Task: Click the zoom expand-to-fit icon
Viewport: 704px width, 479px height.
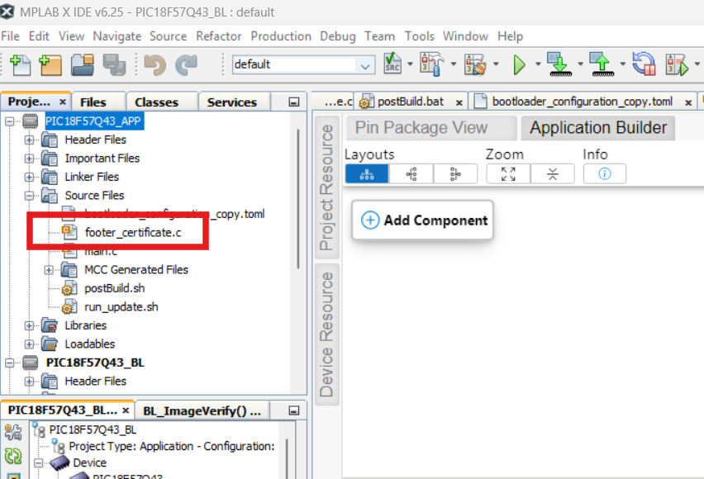Action: [x=508, y=173]
